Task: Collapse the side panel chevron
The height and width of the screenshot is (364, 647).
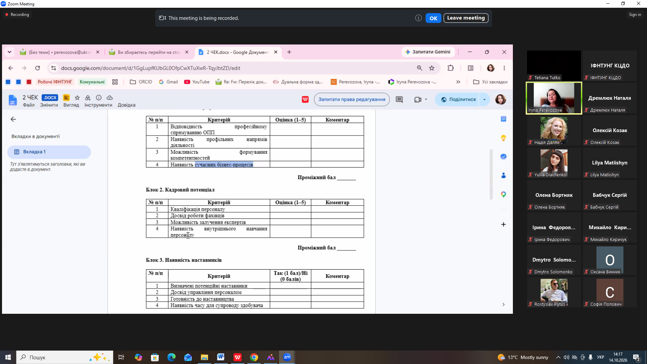Action: [x=503, y=305]
